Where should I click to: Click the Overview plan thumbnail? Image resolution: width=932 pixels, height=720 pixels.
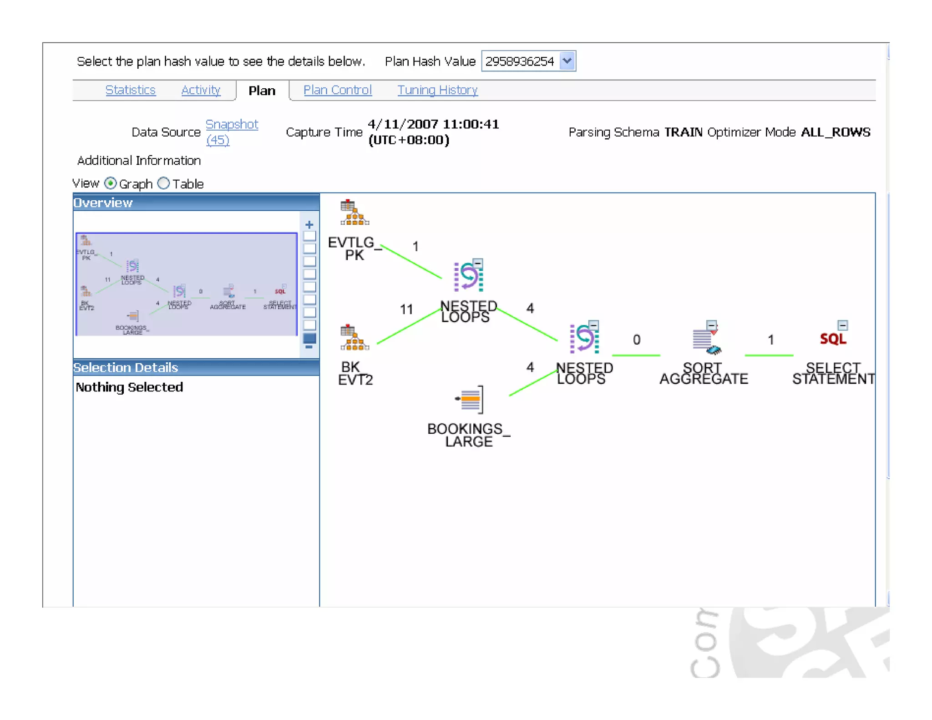pyautogui.click(x=186, y=284)
